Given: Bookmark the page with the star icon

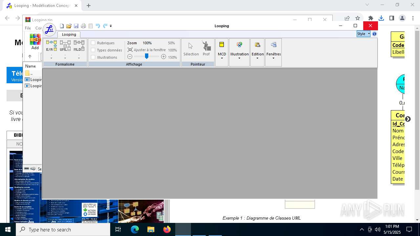Looking at the screenshot, I should click(x=358, y=18).
